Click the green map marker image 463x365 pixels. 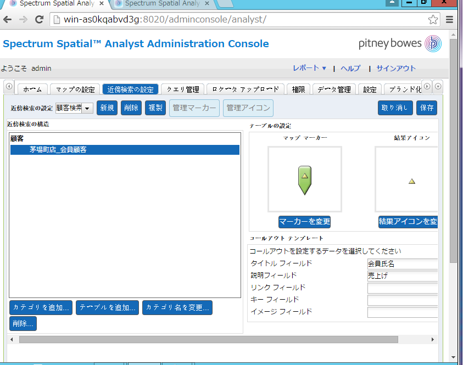[305, 181]
